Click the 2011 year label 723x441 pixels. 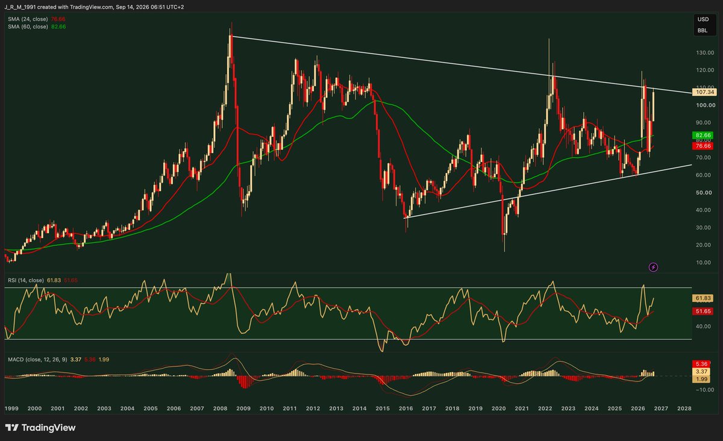tap(290, 408)
